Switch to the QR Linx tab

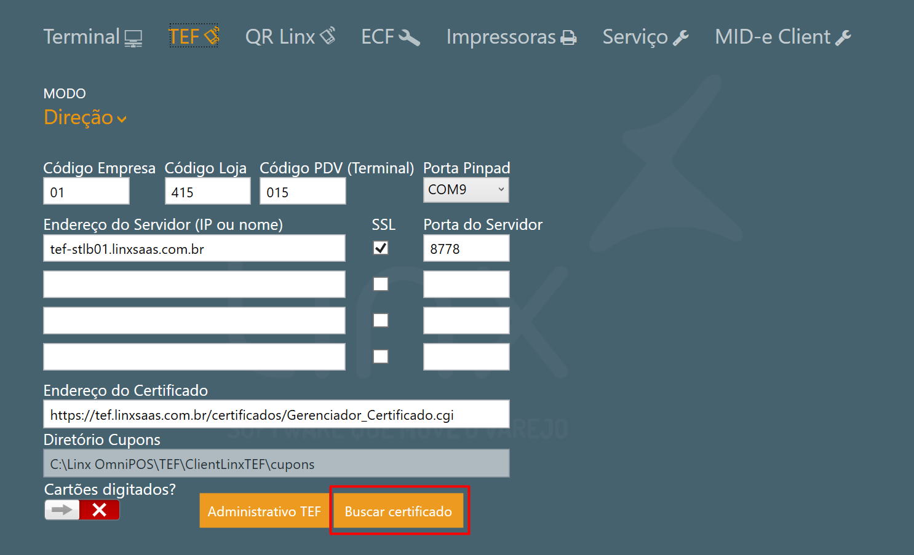pyautogui.click(x=290, y=37)
